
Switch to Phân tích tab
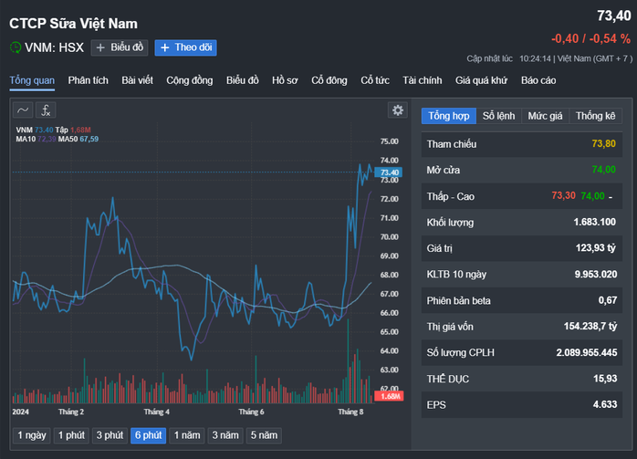pyautogui.click(x=89, y=80)
